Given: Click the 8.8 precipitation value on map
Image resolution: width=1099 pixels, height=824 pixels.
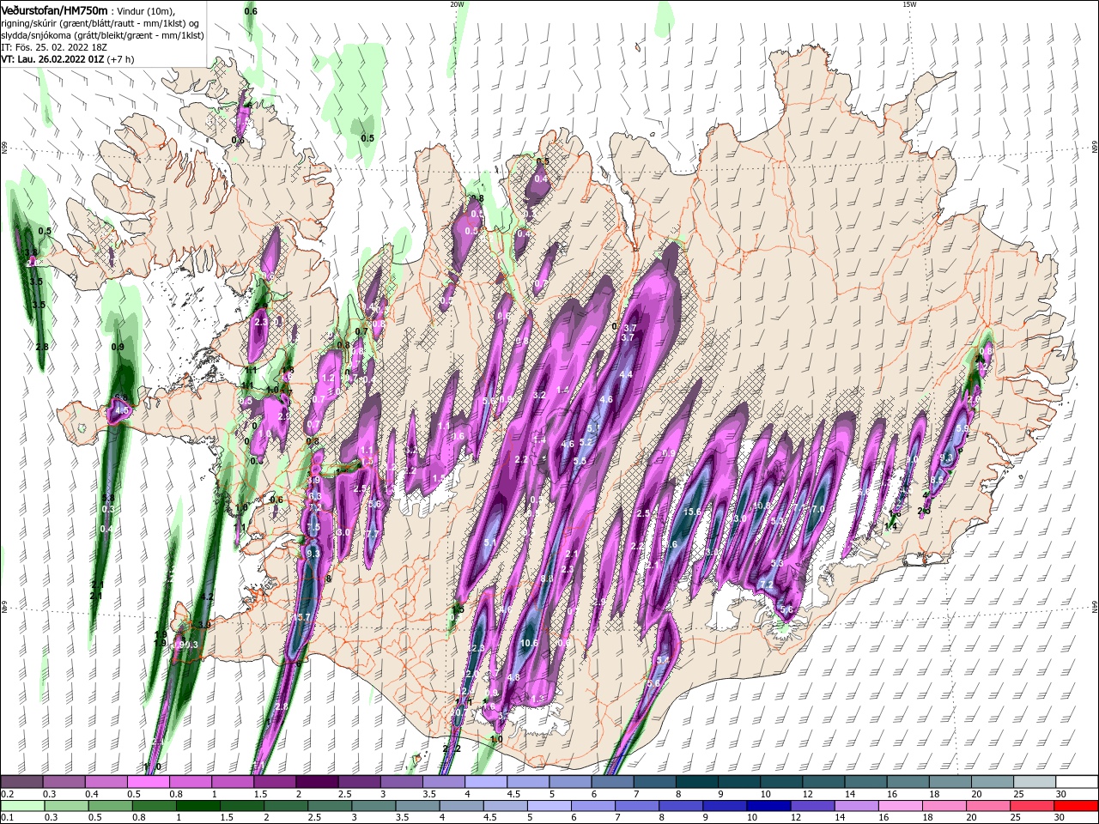Looking at the screenshot, I should point(546,579).
